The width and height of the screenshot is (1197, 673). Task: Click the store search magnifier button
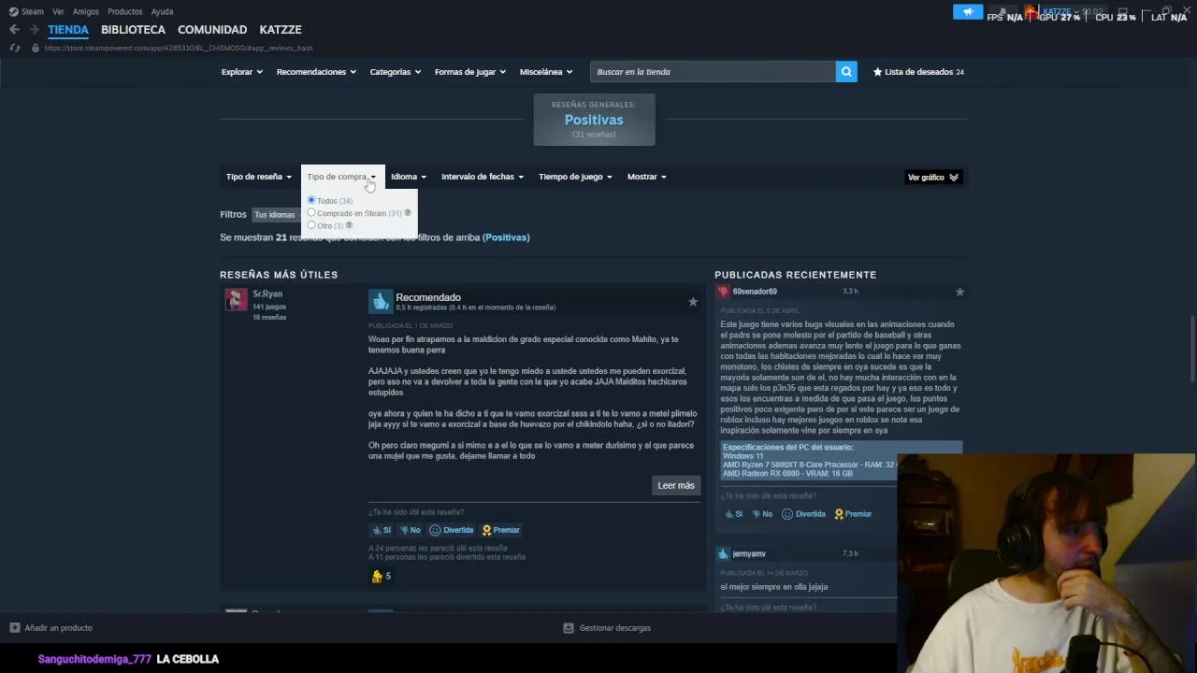point(846,72)
